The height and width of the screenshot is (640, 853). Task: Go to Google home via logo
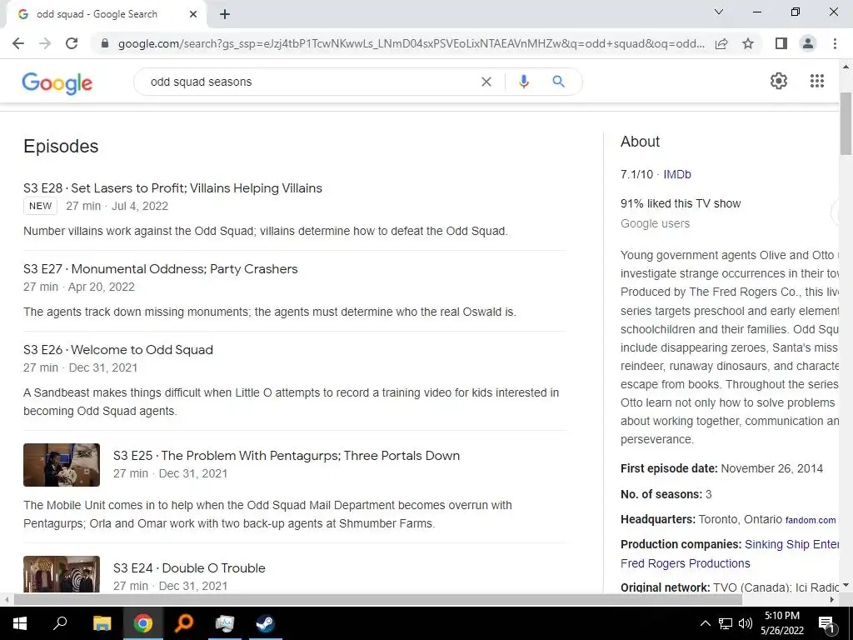[57, 82]
